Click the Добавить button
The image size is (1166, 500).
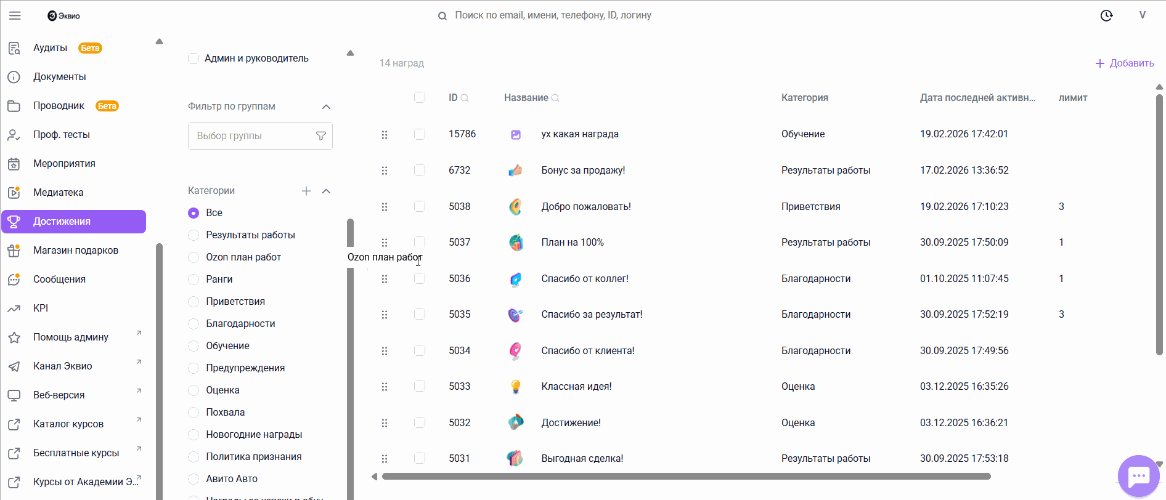pos(1125,63)
